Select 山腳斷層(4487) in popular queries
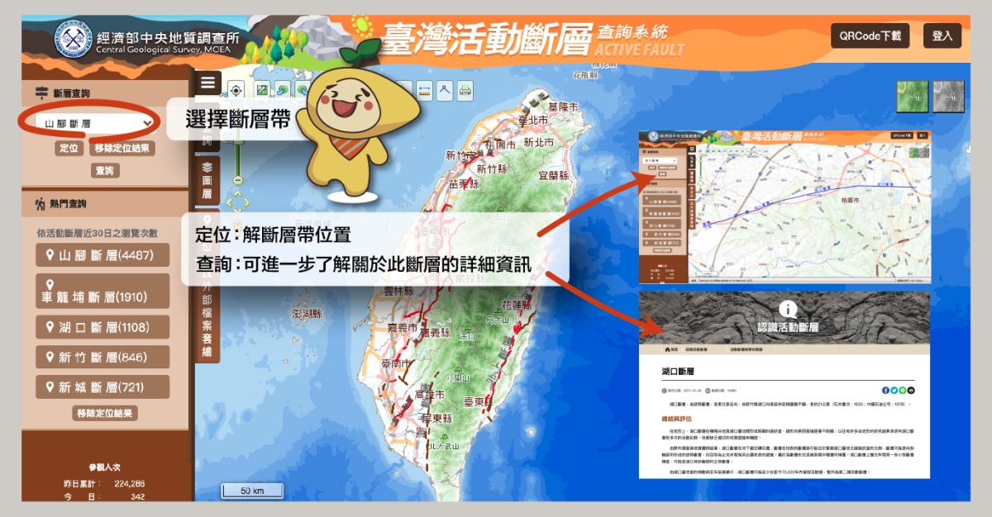992x517 pixels. click(x=103, y=255)
